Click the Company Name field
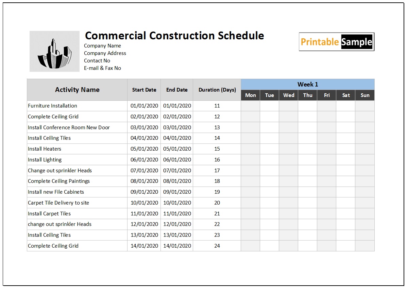 click(x=102, y=46)
